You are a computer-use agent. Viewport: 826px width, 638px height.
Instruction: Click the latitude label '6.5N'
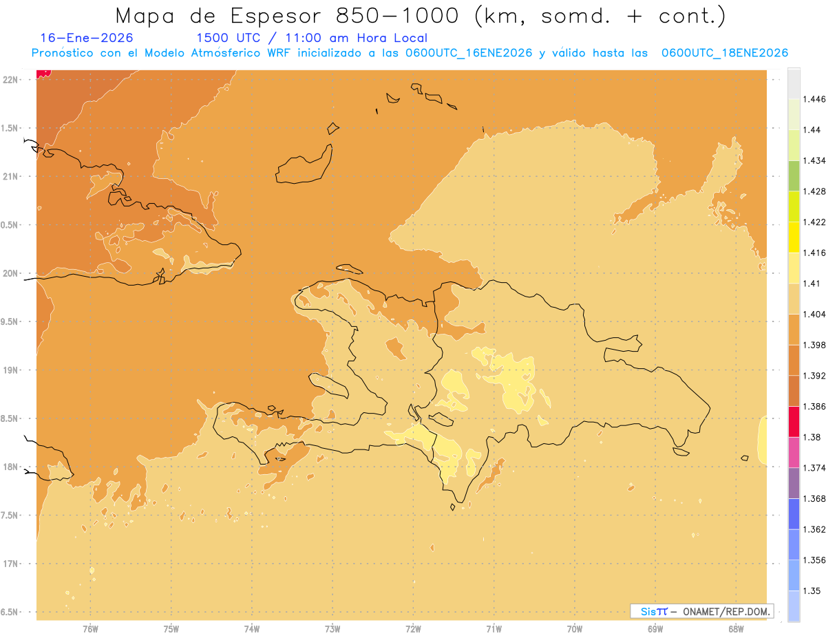10,613
